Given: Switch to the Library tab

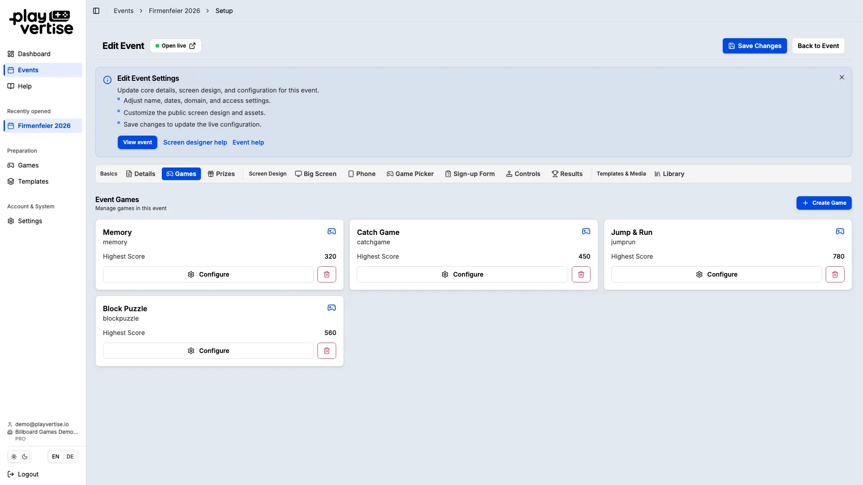Looking at the screenshot, I should 669,174.
